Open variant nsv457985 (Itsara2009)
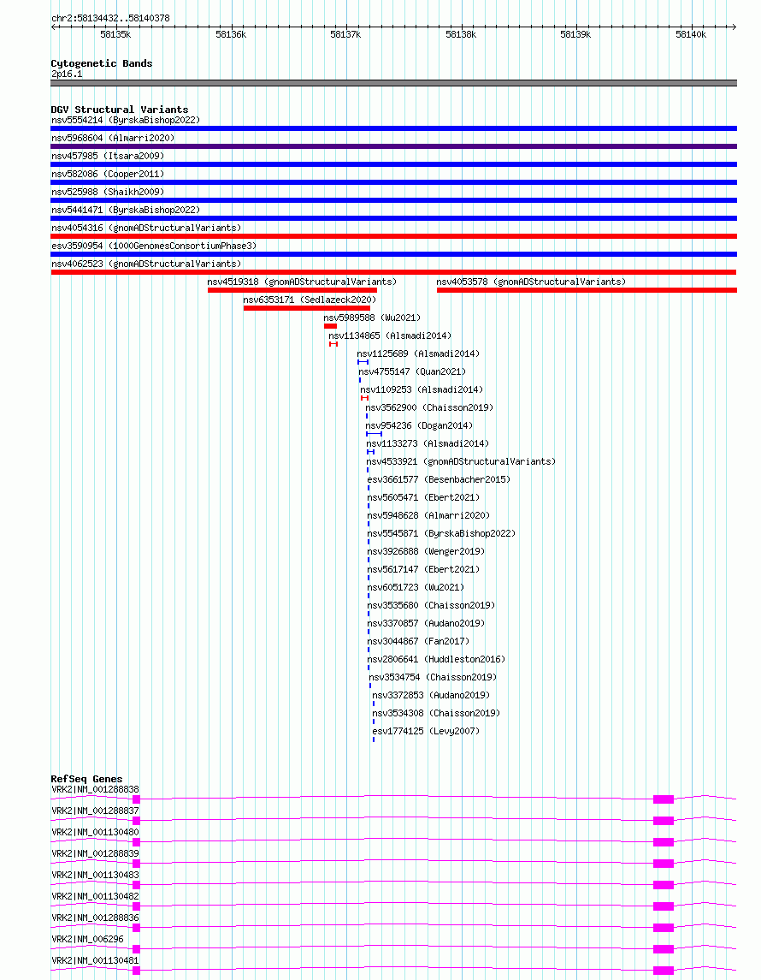761x980 pixels. coord(108,157)
